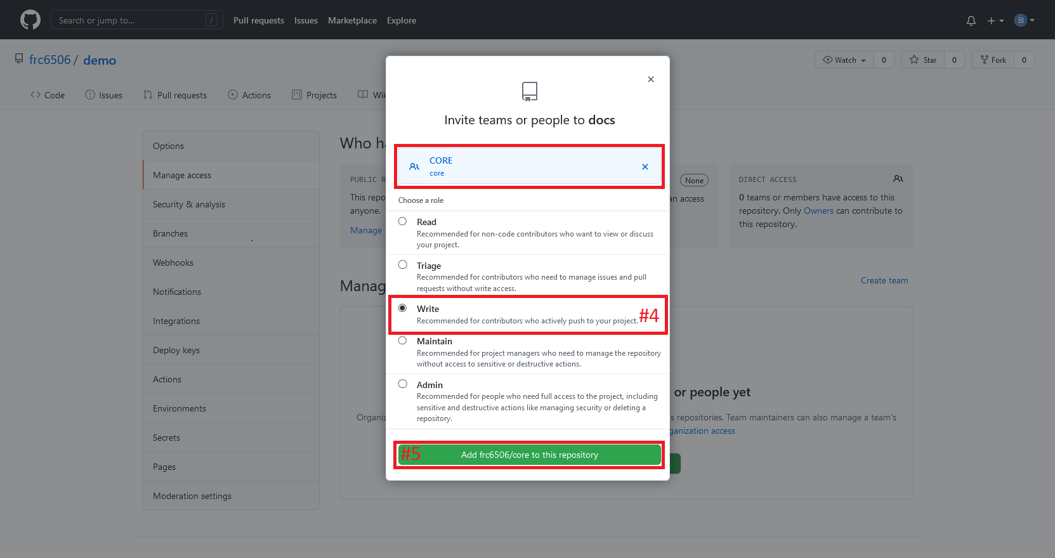The width and height of the screenshot is (1055, 558).
Task: Open Pull requests in top navigation
Action: pyautogui.click(x=259, y=20)
